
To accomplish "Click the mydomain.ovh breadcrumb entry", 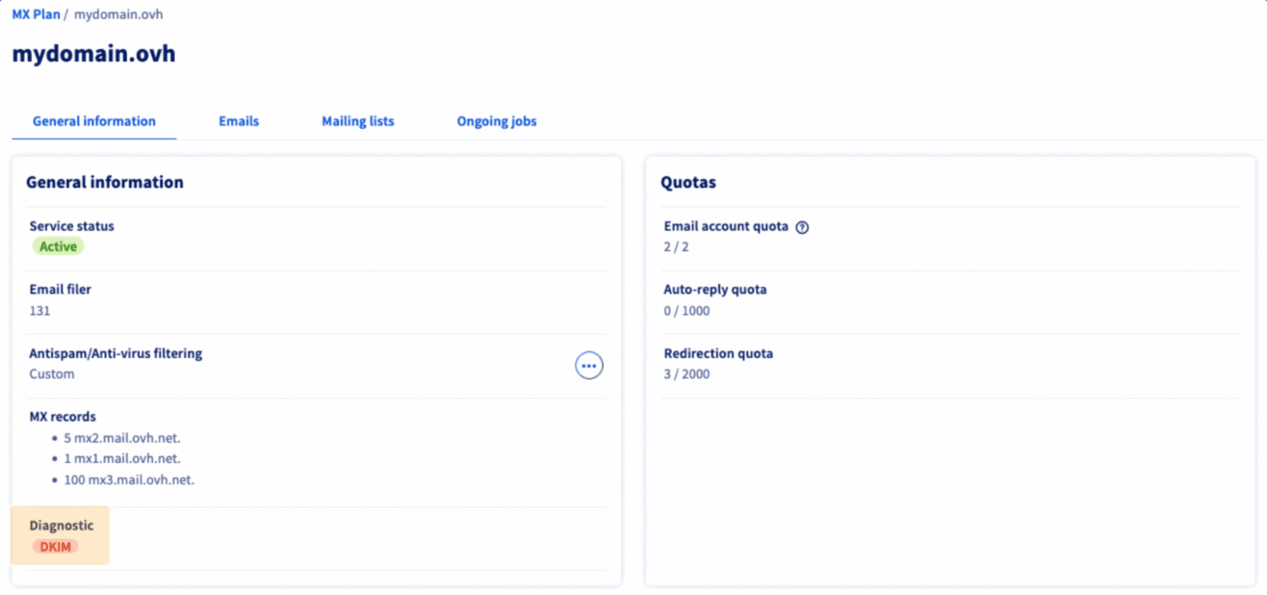I will [x=118, y=14].
